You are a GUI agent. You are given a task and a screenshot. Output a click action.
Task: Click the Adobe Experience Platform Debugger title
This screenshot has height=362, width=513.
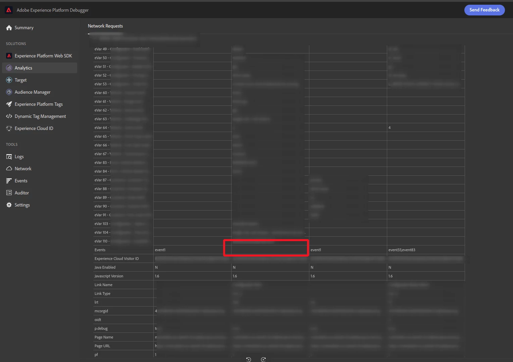pyautogui.click(x=53, y=10)
